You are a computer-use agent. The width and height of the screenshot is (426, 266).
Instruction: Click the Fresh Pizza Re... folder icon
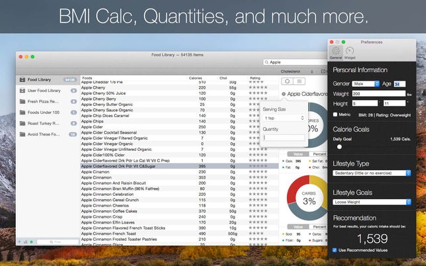[23, 101]
